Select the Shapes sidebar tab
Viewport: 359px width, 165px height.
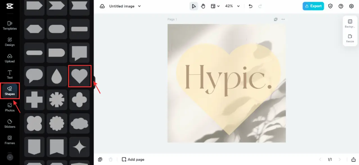[x=10, y=91]
